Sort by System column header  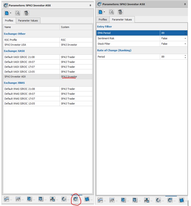76,27
